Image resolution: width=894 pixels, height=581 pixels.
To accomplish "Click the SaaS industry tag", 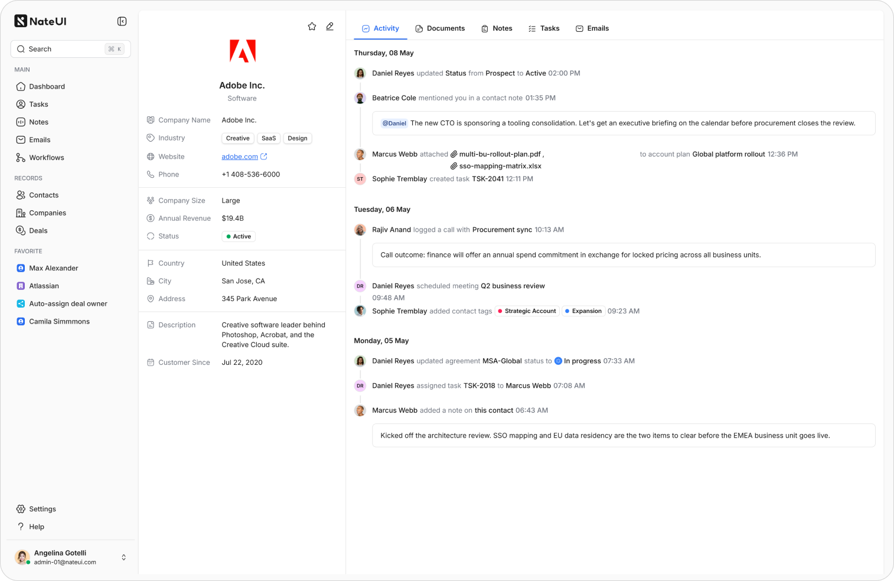I will click(x=269, y=138).
